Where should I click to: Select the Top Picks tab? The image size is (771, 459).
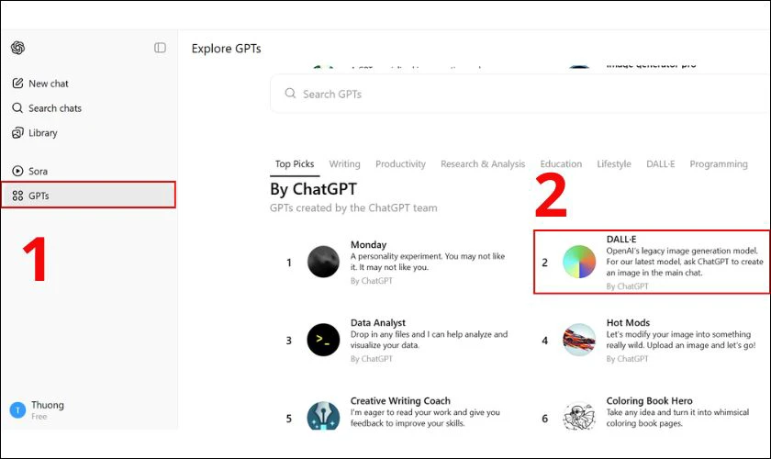tap(295, 163)
